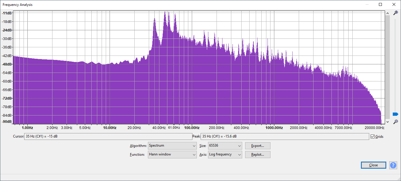Click inside the Peak readout field
The width and height of the screenshot is (401, 181).
pos(284,137)
